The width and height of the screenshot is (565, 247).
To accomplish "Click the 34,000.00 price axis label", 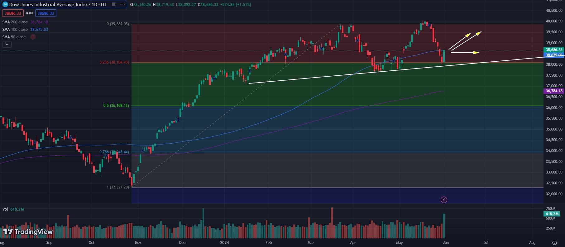I will click(x=554, y=151).
